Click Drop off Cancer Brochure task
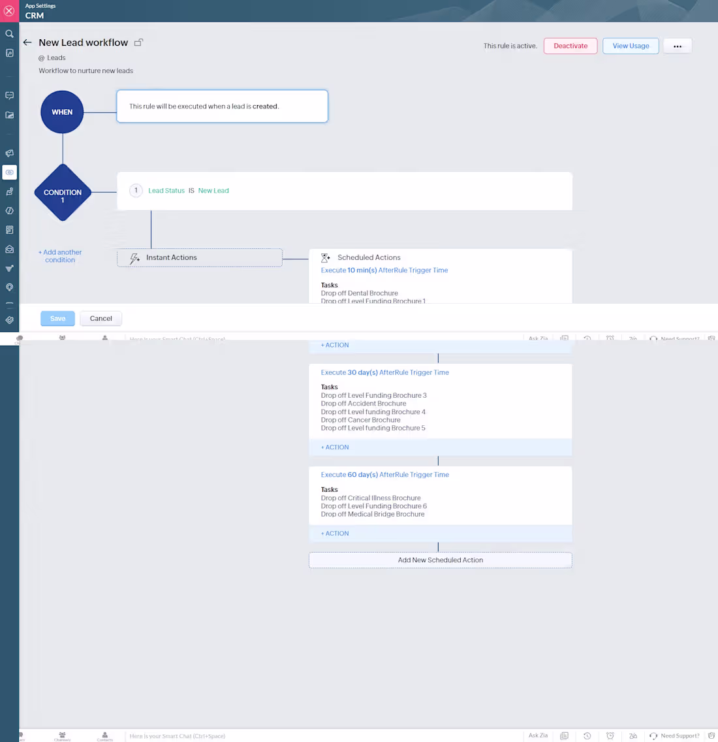This screenshot has width=718, height=742. 360,420
